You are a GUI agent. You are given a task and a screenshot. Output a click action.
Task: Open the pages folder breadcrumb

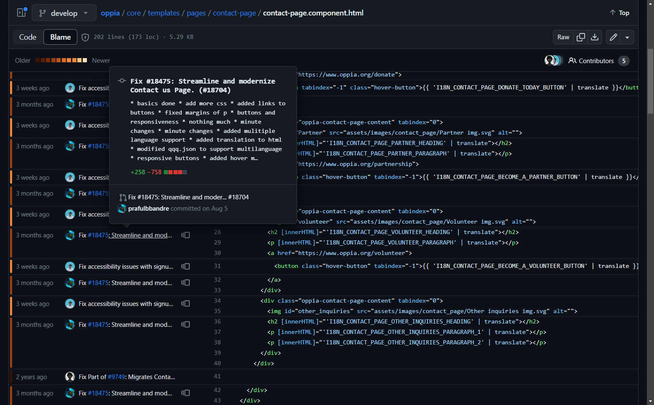196,13
